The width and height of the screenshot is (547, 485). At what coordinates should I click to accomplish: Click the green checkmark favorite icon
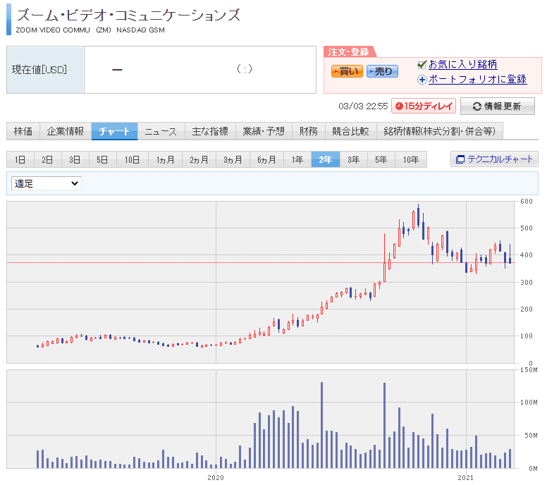coord(422,65)
